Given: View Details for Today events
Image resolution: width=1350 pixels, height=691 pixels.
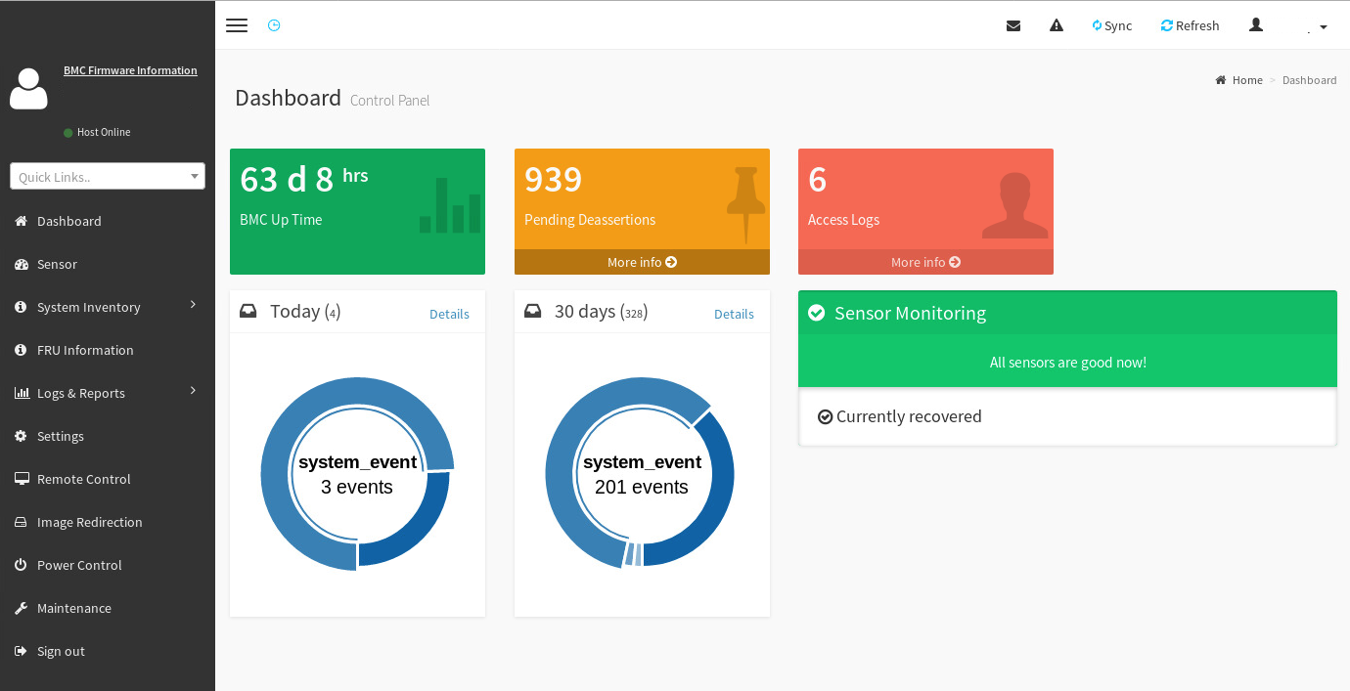Looking at the screenshot, I should point(449,314).
